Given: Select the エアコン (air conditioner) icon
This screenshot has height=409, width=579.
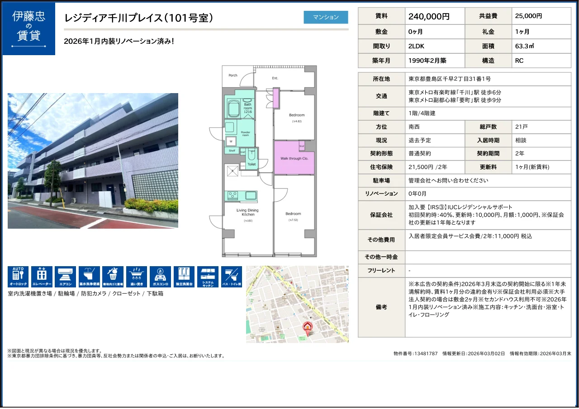Looking at the screenshot, I should (66, 276).
